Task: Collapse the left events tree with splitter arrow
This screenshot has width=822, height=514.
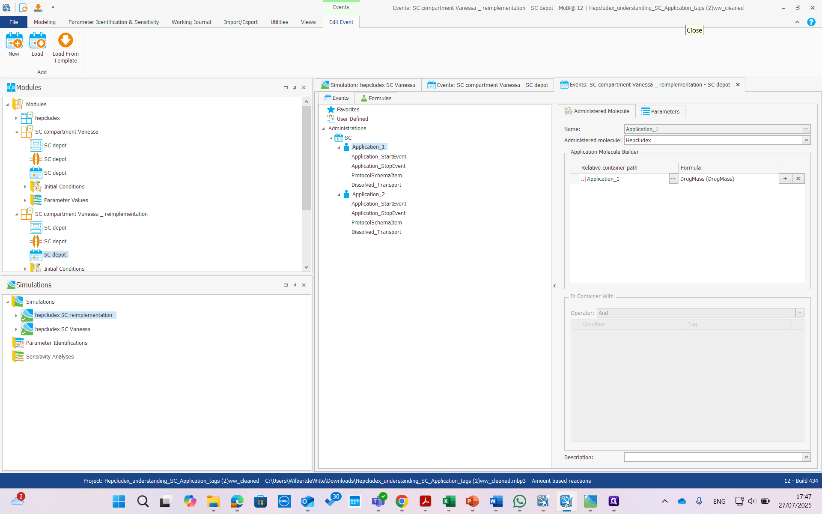Action: click(x=554, y=286)
